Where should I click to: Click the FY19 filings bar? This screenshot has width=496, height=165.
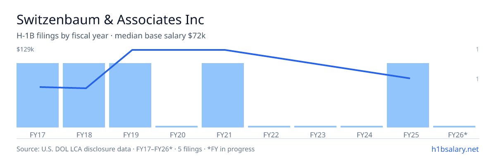click(x=130, y=95)
